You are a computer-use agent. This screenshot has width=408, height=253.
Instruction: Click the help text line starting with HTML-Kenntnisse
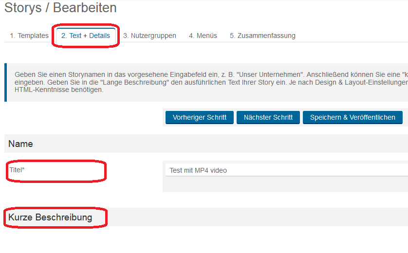pos(58,90)
